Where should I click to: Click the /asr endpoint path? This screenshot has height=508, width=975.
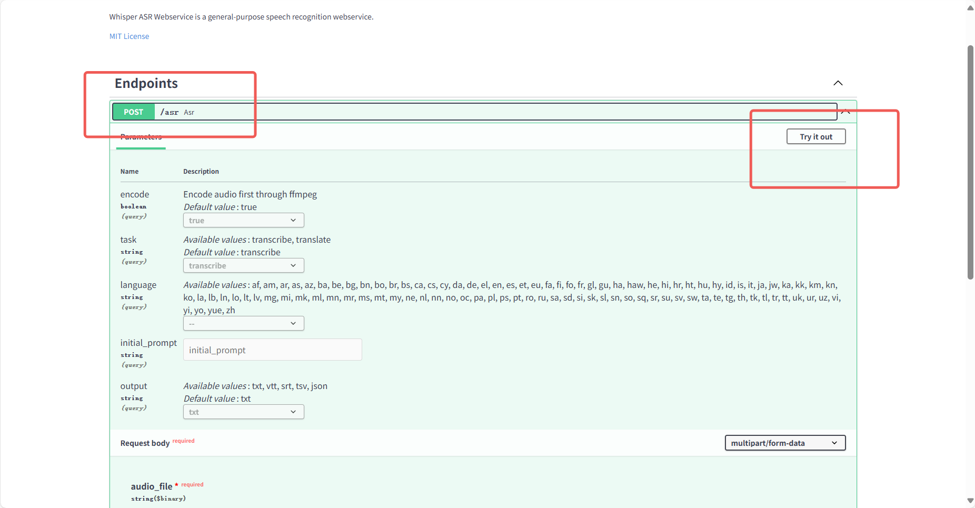click(169, 112)
